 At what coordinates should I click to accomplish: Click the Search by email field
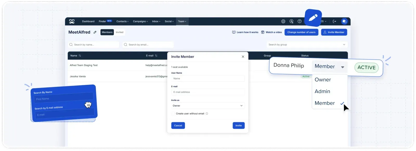tap(148, 45)
